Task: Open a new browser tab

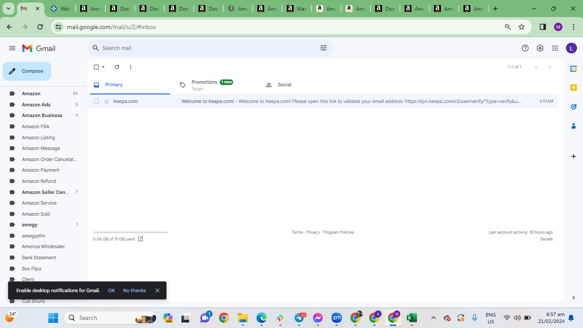Action: (496, 9)
